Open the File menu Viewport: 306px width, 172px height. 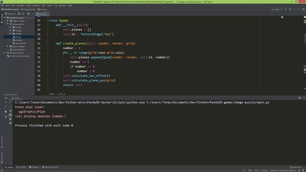click(2, 5)
